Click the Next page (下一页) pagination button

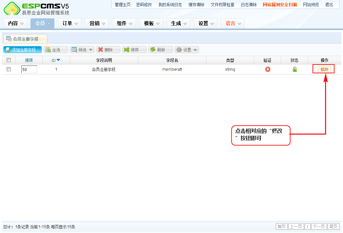(x=319, y=227)
